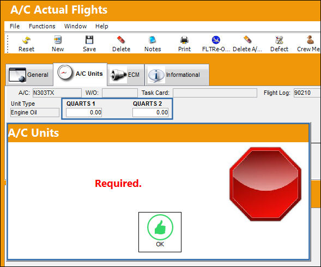Viewport: 321px width, 267px height.
Task: Click the toolbar drag handle dots
Action: [8, 44]
